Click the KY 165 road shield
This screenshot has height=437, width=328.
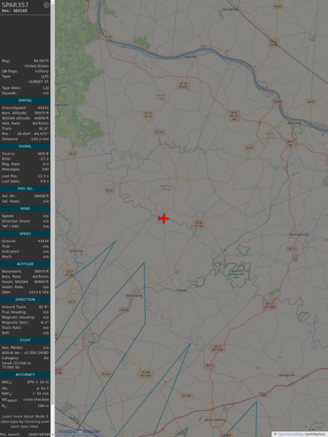coord(159,132)
